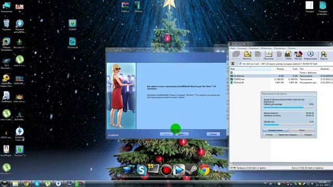This screenshot has width=333, height=187.
Task: Select The Sims 3 desktop shortcut
Action: pos(20,151)
